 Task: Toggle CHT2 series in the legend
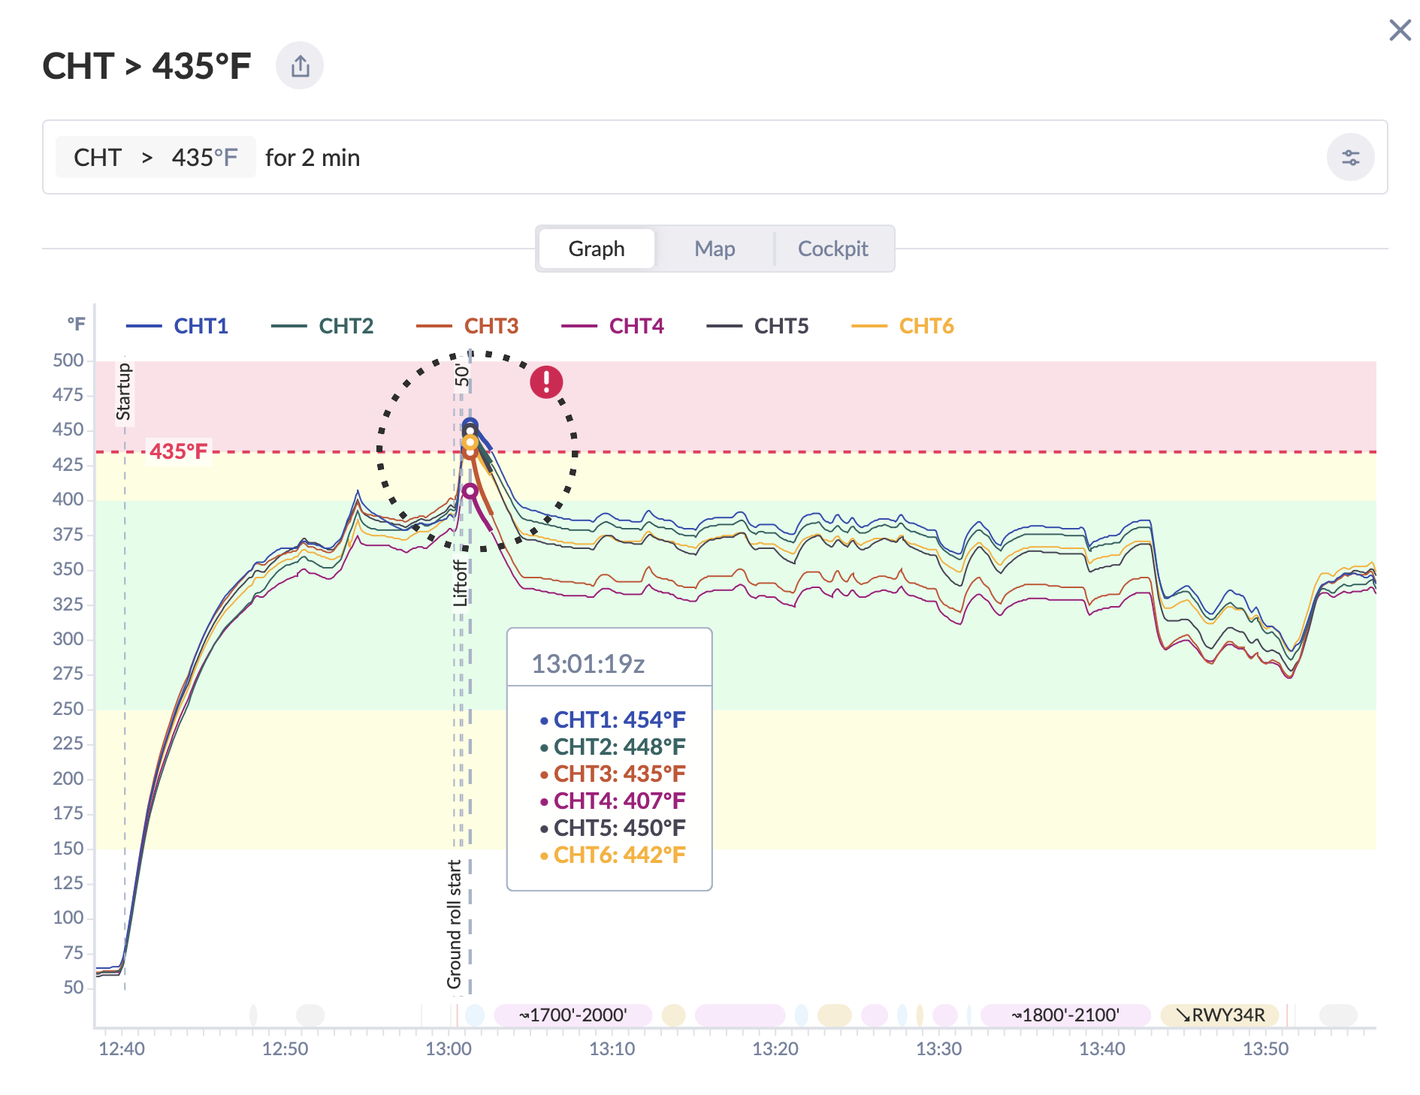345,326
